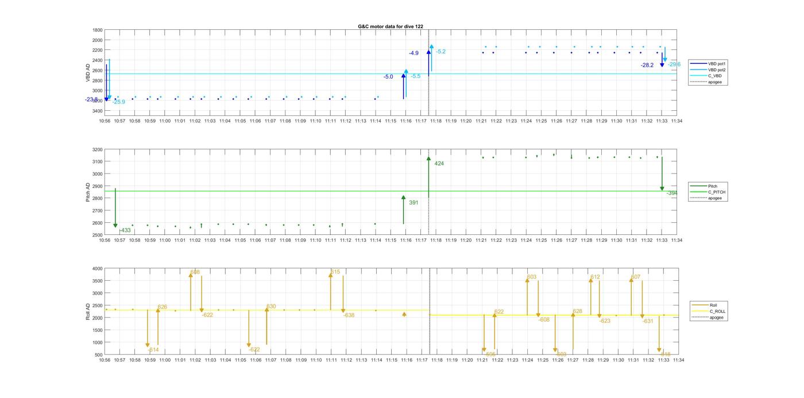Click the '10:56' tick under the VBD plot
This screenshot has width=804, height=398.
105,121
